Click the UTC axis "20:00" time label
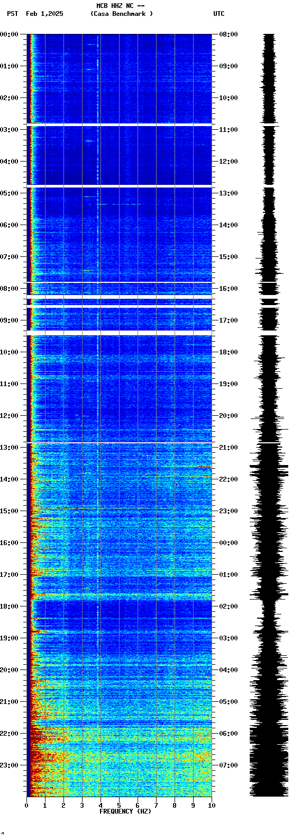The height and width of the screenshot is (839, 292). point(229,416)
